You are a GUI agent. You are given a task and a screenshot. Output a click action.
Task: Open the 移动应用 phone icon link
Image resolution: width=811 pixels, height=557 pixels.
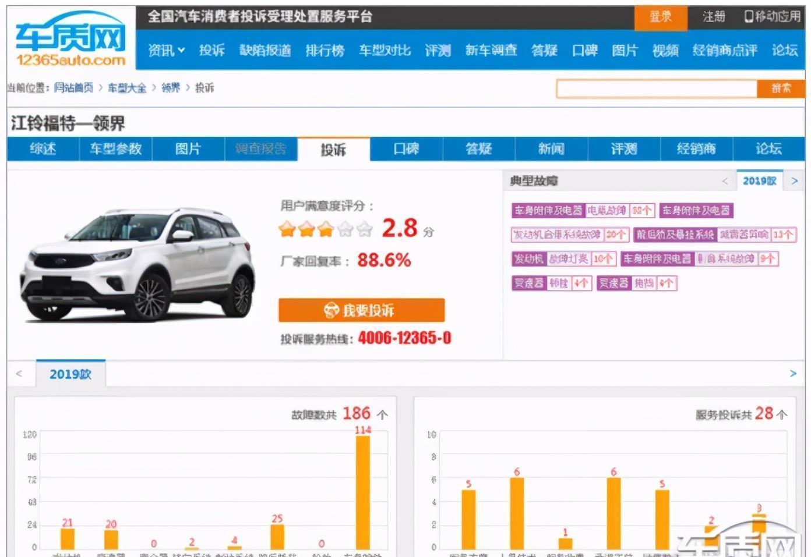pos(772,16)
